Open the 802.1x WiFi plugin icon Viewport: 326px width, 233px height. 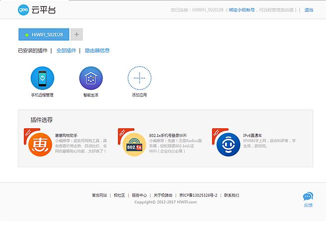(134, 145)
